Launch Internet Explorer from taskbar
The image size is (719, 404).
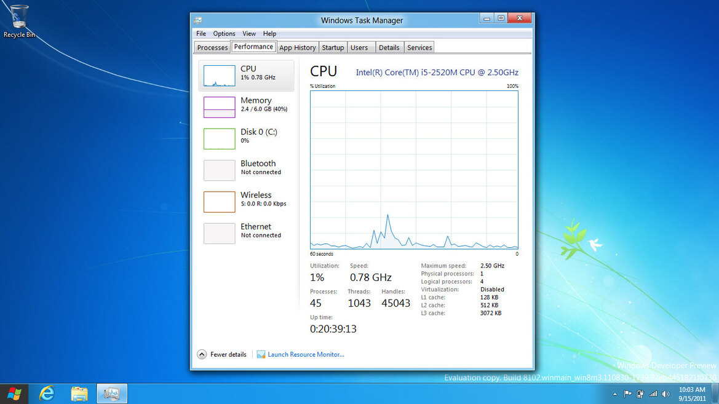[x=47, y=394]
